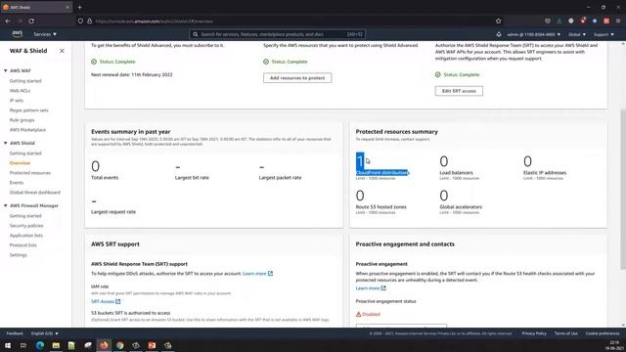Click the CloudFront distributions count
Image resolution: width=626 pixels, height=352 pixels.
[x=360, y=161]
